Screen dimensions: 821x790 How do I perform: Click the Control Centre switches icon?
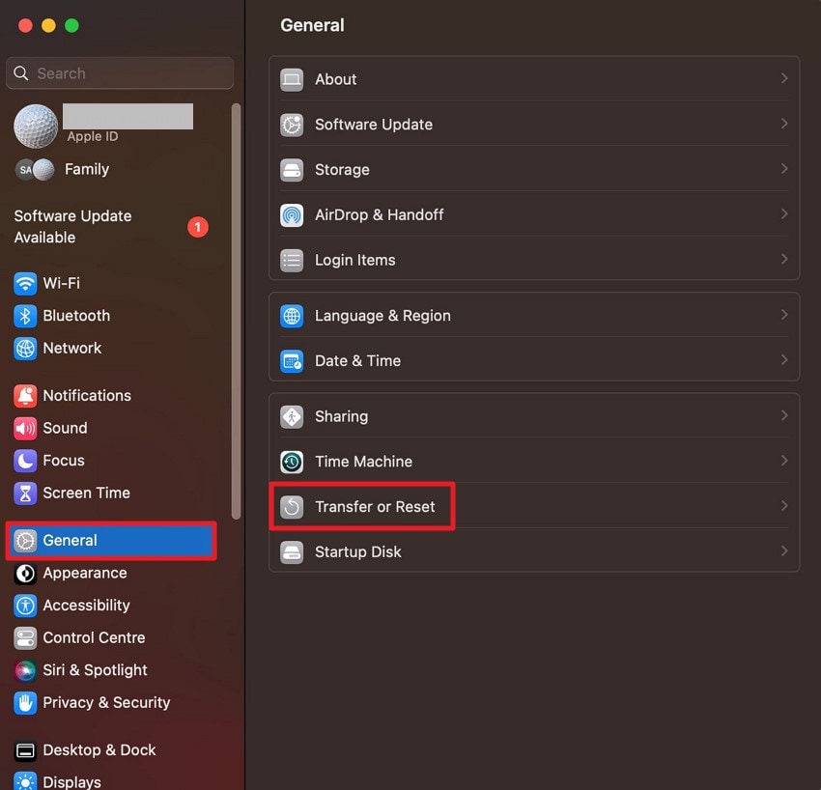coord(25,638)
